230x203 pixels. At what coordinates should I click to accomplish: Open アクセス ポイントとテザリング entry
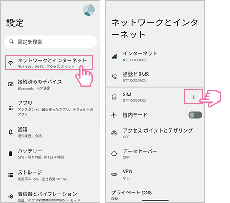(155, 133)
